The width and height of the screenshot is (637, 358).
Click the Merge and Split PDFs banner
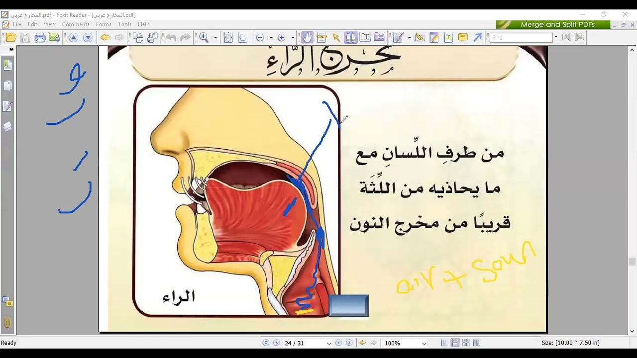point(553,24)
